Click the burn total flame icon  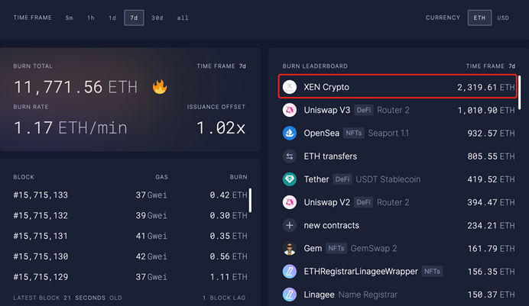(x=160, y=86)
